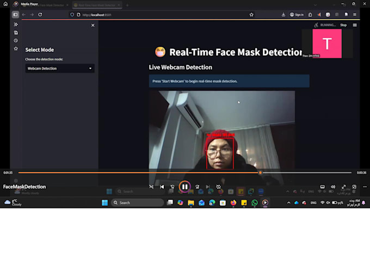Open the Cloudy weather widget
The width and height of the screenshot is (370, 258).
point(13,203)
